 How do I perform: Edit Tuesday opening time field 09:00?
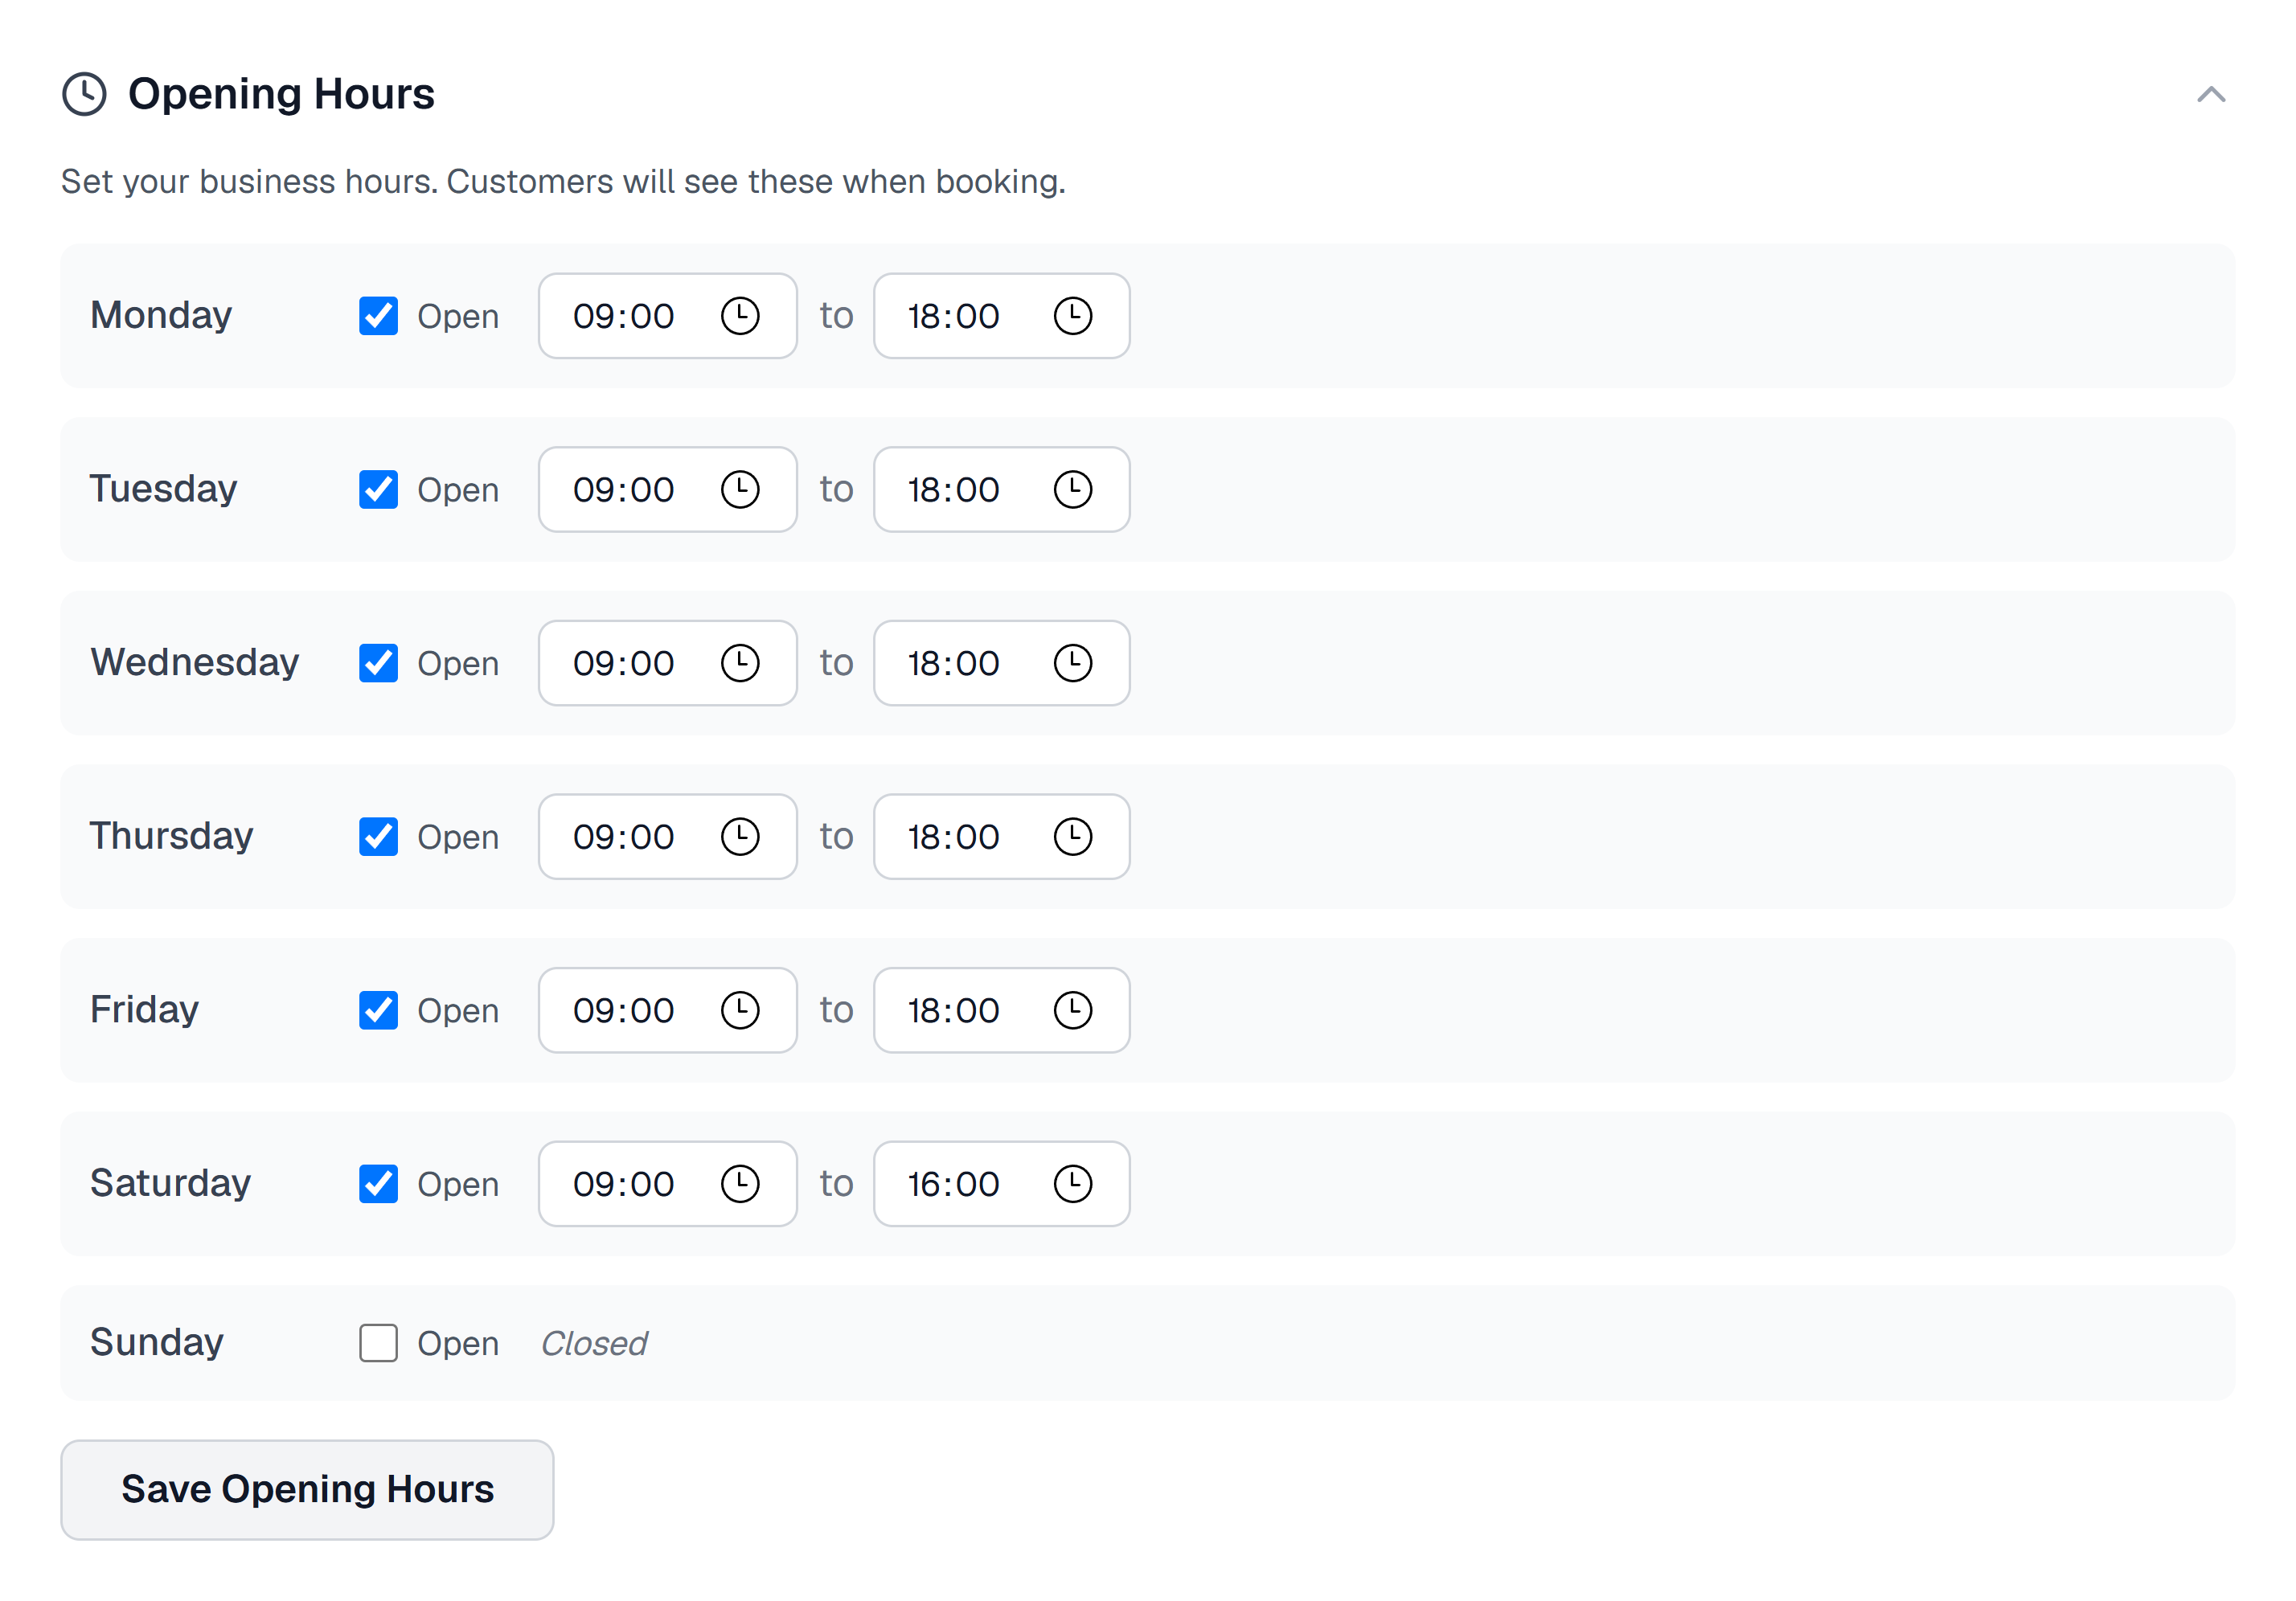(x=668, y=490)
